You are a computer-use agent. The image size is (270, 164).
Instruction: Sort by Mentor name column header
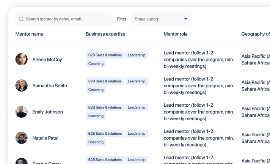(x=29, y=34)
